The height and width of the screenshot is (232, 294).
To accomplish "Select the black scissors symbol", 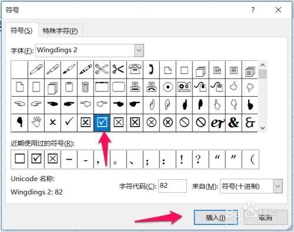I will click(118, 70).
